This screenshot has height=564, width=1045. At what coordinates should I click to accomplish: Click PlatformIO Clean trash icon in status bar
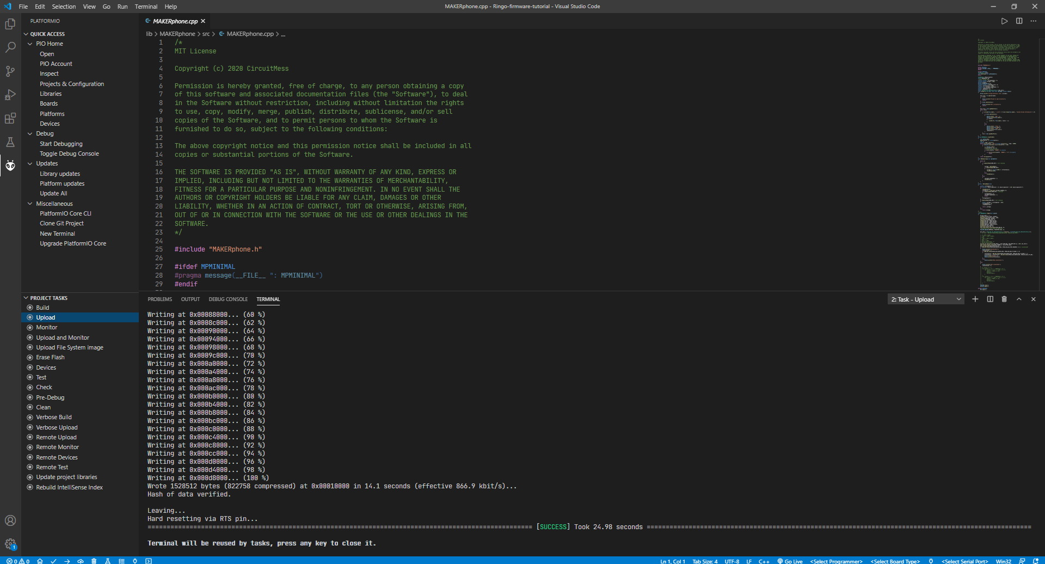point(94,561)
